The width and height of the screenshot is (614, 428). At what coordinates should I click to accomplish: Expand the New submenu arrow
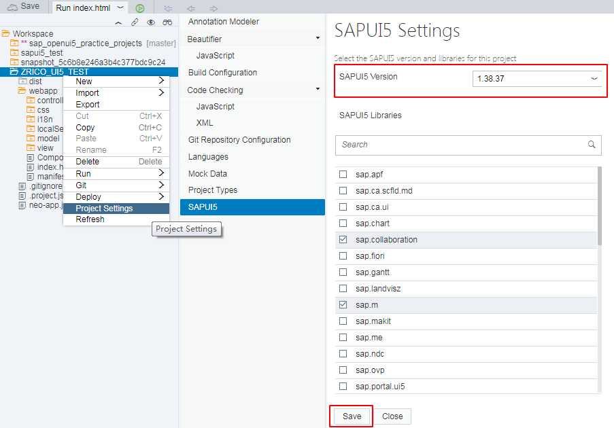[161, 80]
